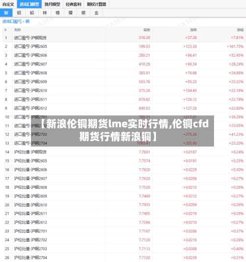Select row 进口盈亏-沪铜2611
Screen dimensions: 246x262
click(124, 99)
